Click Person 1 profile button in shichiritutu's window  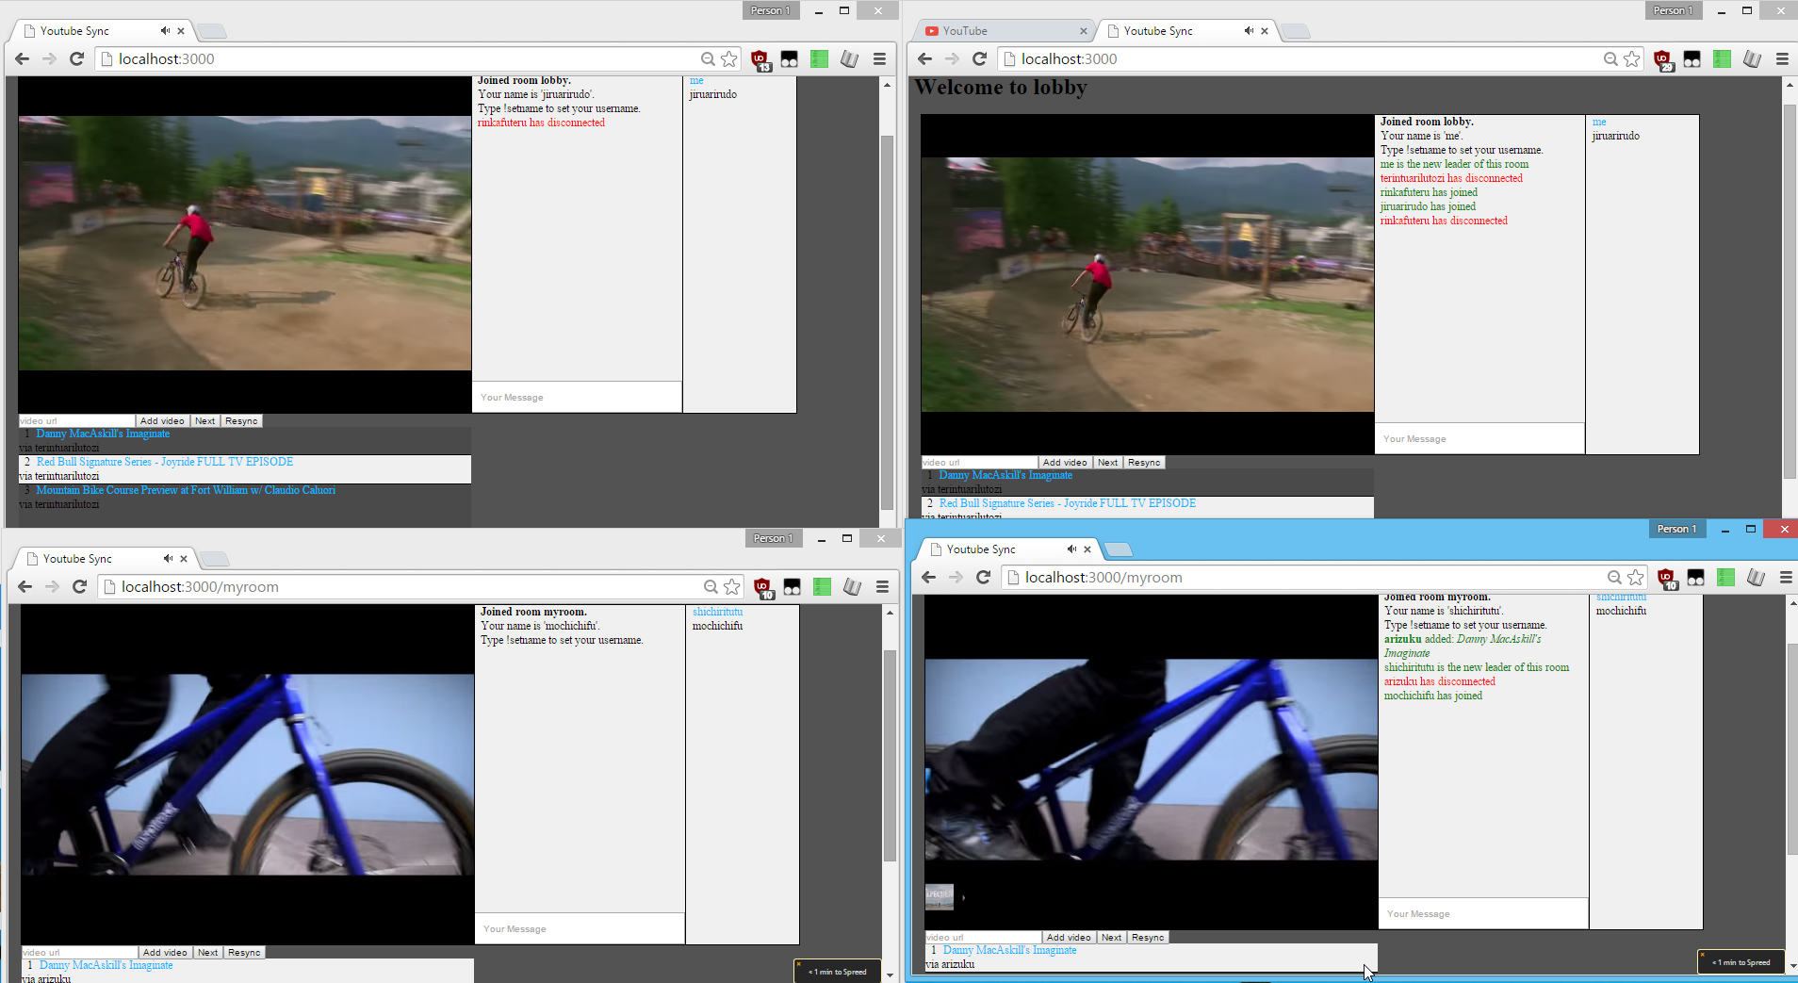(1676, 529)
